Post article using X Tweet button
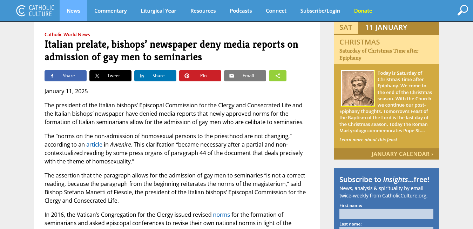Screen dimensions: 473x229 click(110, 76)
